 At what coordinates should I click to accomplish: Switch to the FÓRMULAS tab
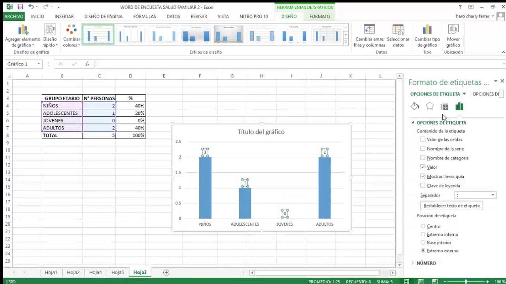[145, 17]
